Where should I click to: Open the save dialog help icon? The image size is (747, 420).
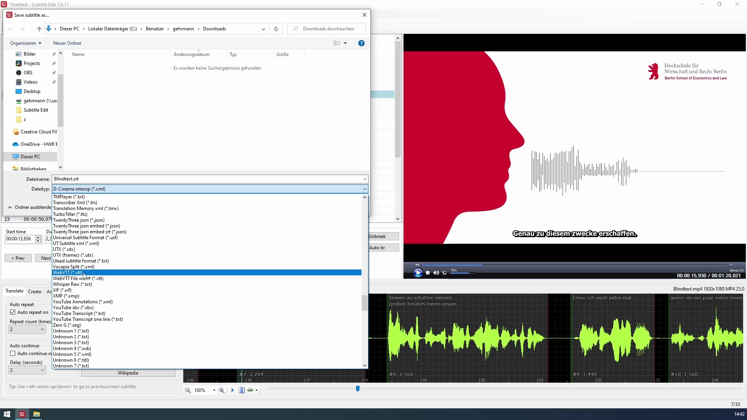[361, 43]
